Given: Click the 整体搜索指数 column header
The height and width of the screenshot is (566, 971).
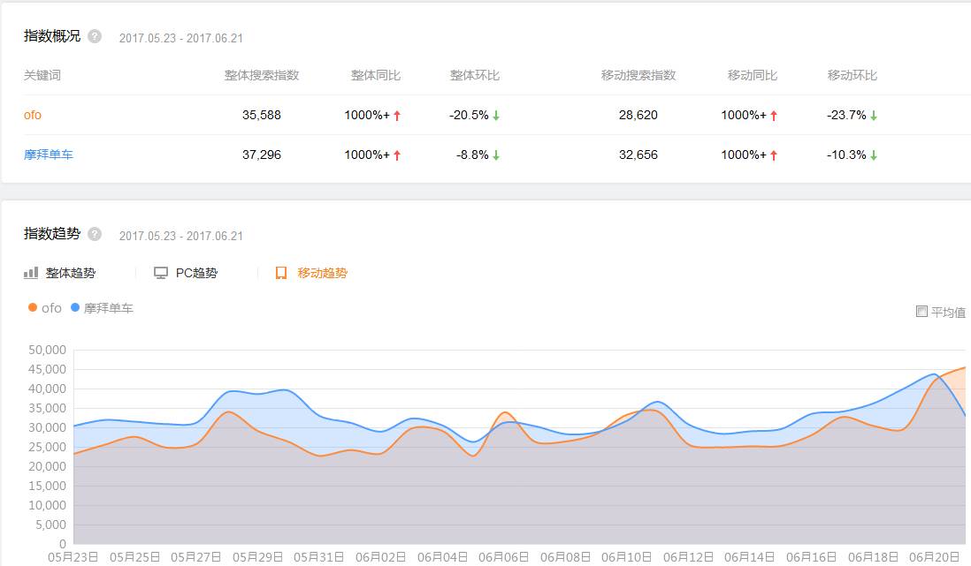Looking at the screenshot, I should 262,75.
